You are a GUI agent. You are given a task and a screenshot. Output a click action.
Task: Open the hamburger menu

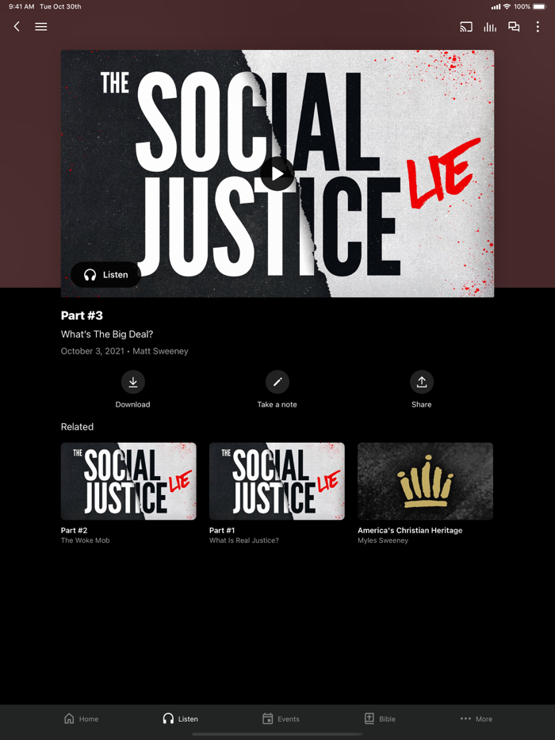(41, 27)
